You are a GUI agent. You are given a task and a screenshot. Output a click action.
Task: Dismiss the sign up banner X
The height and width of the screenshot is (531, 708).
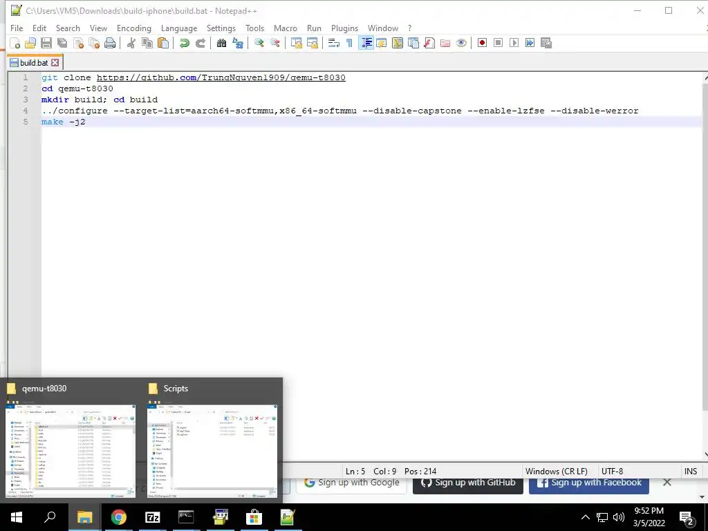coord(667,482)
